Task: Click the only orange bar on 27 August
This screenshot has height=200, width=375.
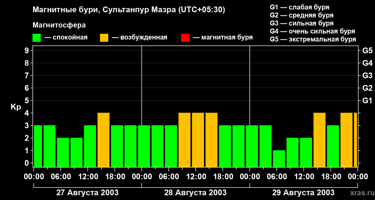Action: pos(103,140)
